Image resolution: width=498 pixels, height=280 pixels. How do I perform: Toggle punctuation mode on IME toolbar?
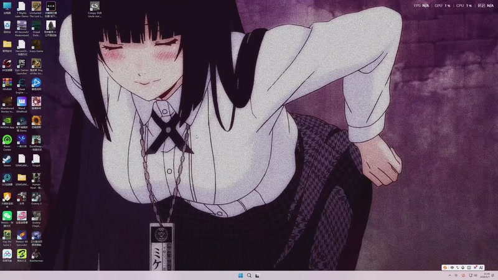458,268
